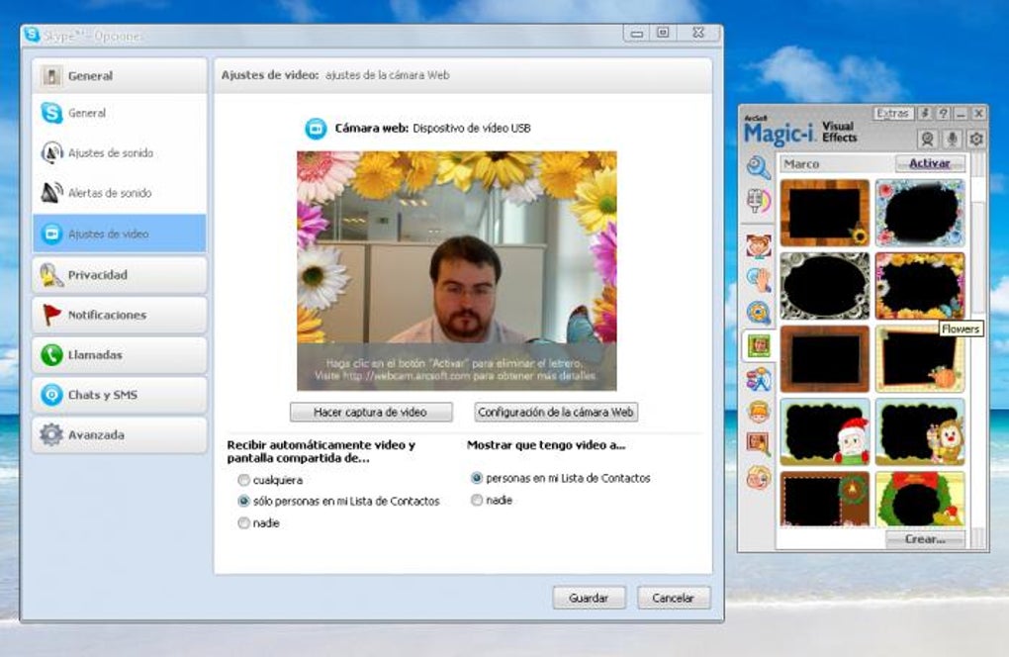1009x657 pixels.
Task: Click the webcam capture icon in Magic-i header
Action: point(927,139)
